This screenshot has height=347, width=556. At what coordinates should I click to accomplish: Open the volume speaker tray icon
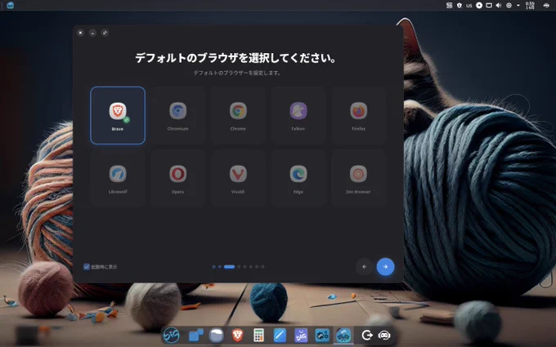[499, 6]
